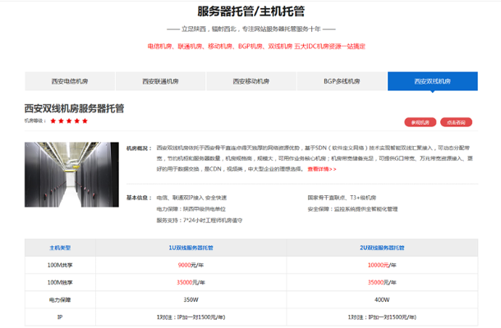The width and height of the screenshot is (501, 328).
Task: Click the 100M独享 row label
Action: [60, 282]
